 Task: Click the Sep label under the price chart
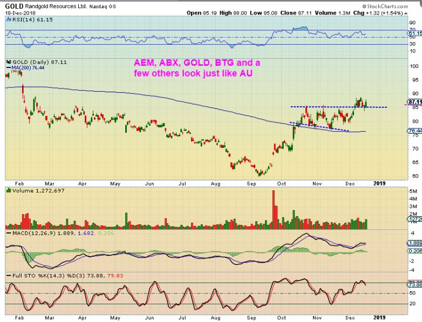(251, 184)
